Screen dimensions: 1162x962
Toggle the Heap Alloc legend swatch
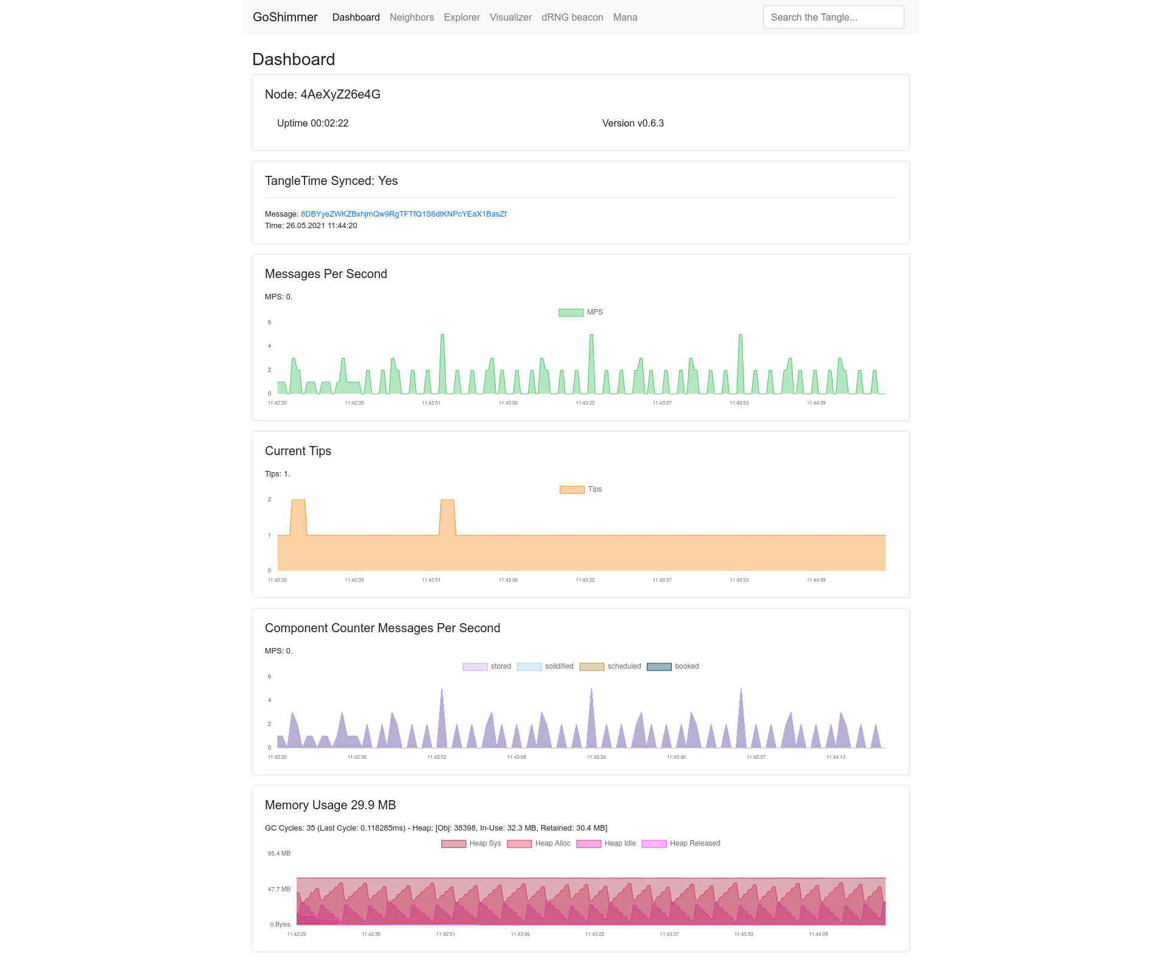[519, 844]
